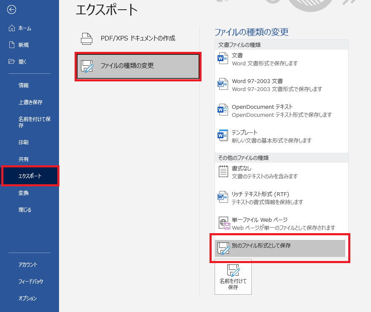Open オプション in the sidebar
Viewport: 371px width, 312px height.
tap(30, 298)
